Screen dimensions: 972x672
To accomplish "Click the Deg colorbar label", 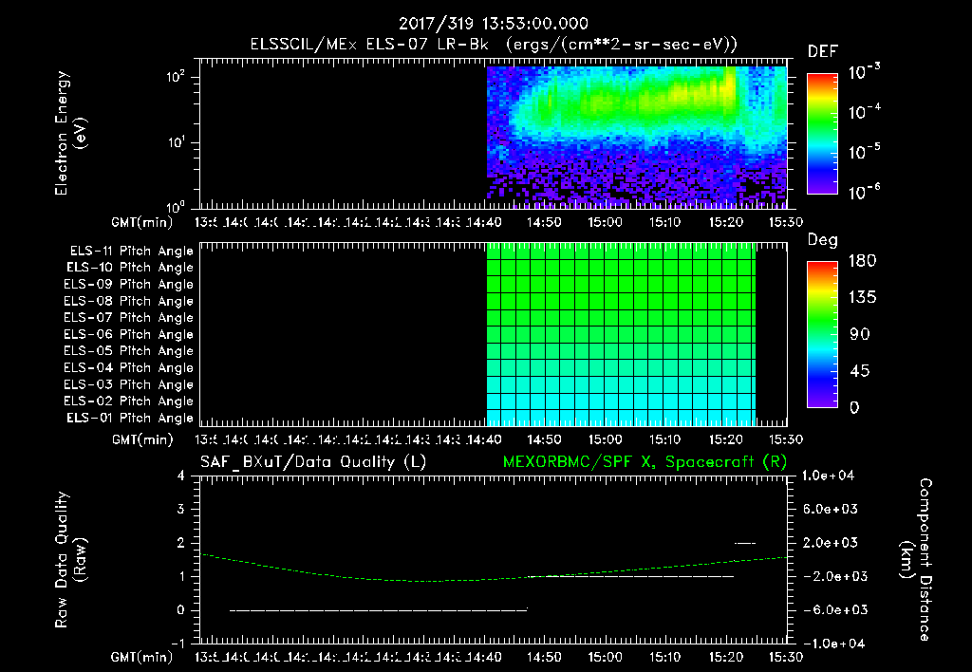I will pos(823,240).
